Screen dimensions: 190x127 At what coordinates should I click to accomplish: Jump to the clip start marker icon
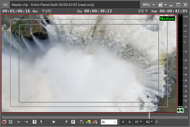[x=19, y=122]
